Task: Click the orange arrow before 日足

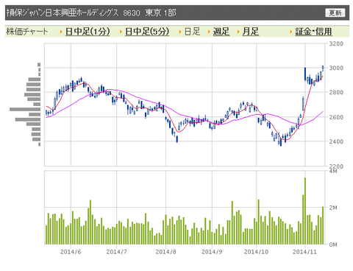Action: pyautogui.click(x=180, y=32)
